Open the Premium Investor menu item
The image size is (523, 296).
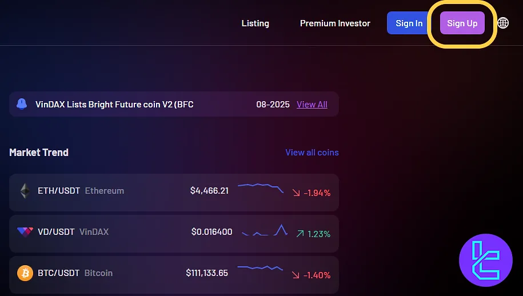[x=335, y=23]
